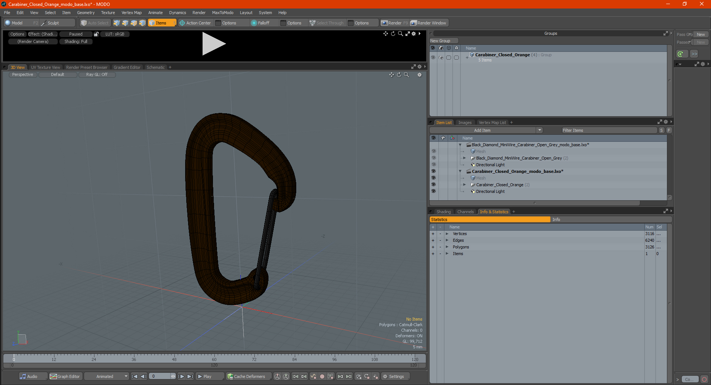Open the Perspective view type dropdown

(23, 75)
